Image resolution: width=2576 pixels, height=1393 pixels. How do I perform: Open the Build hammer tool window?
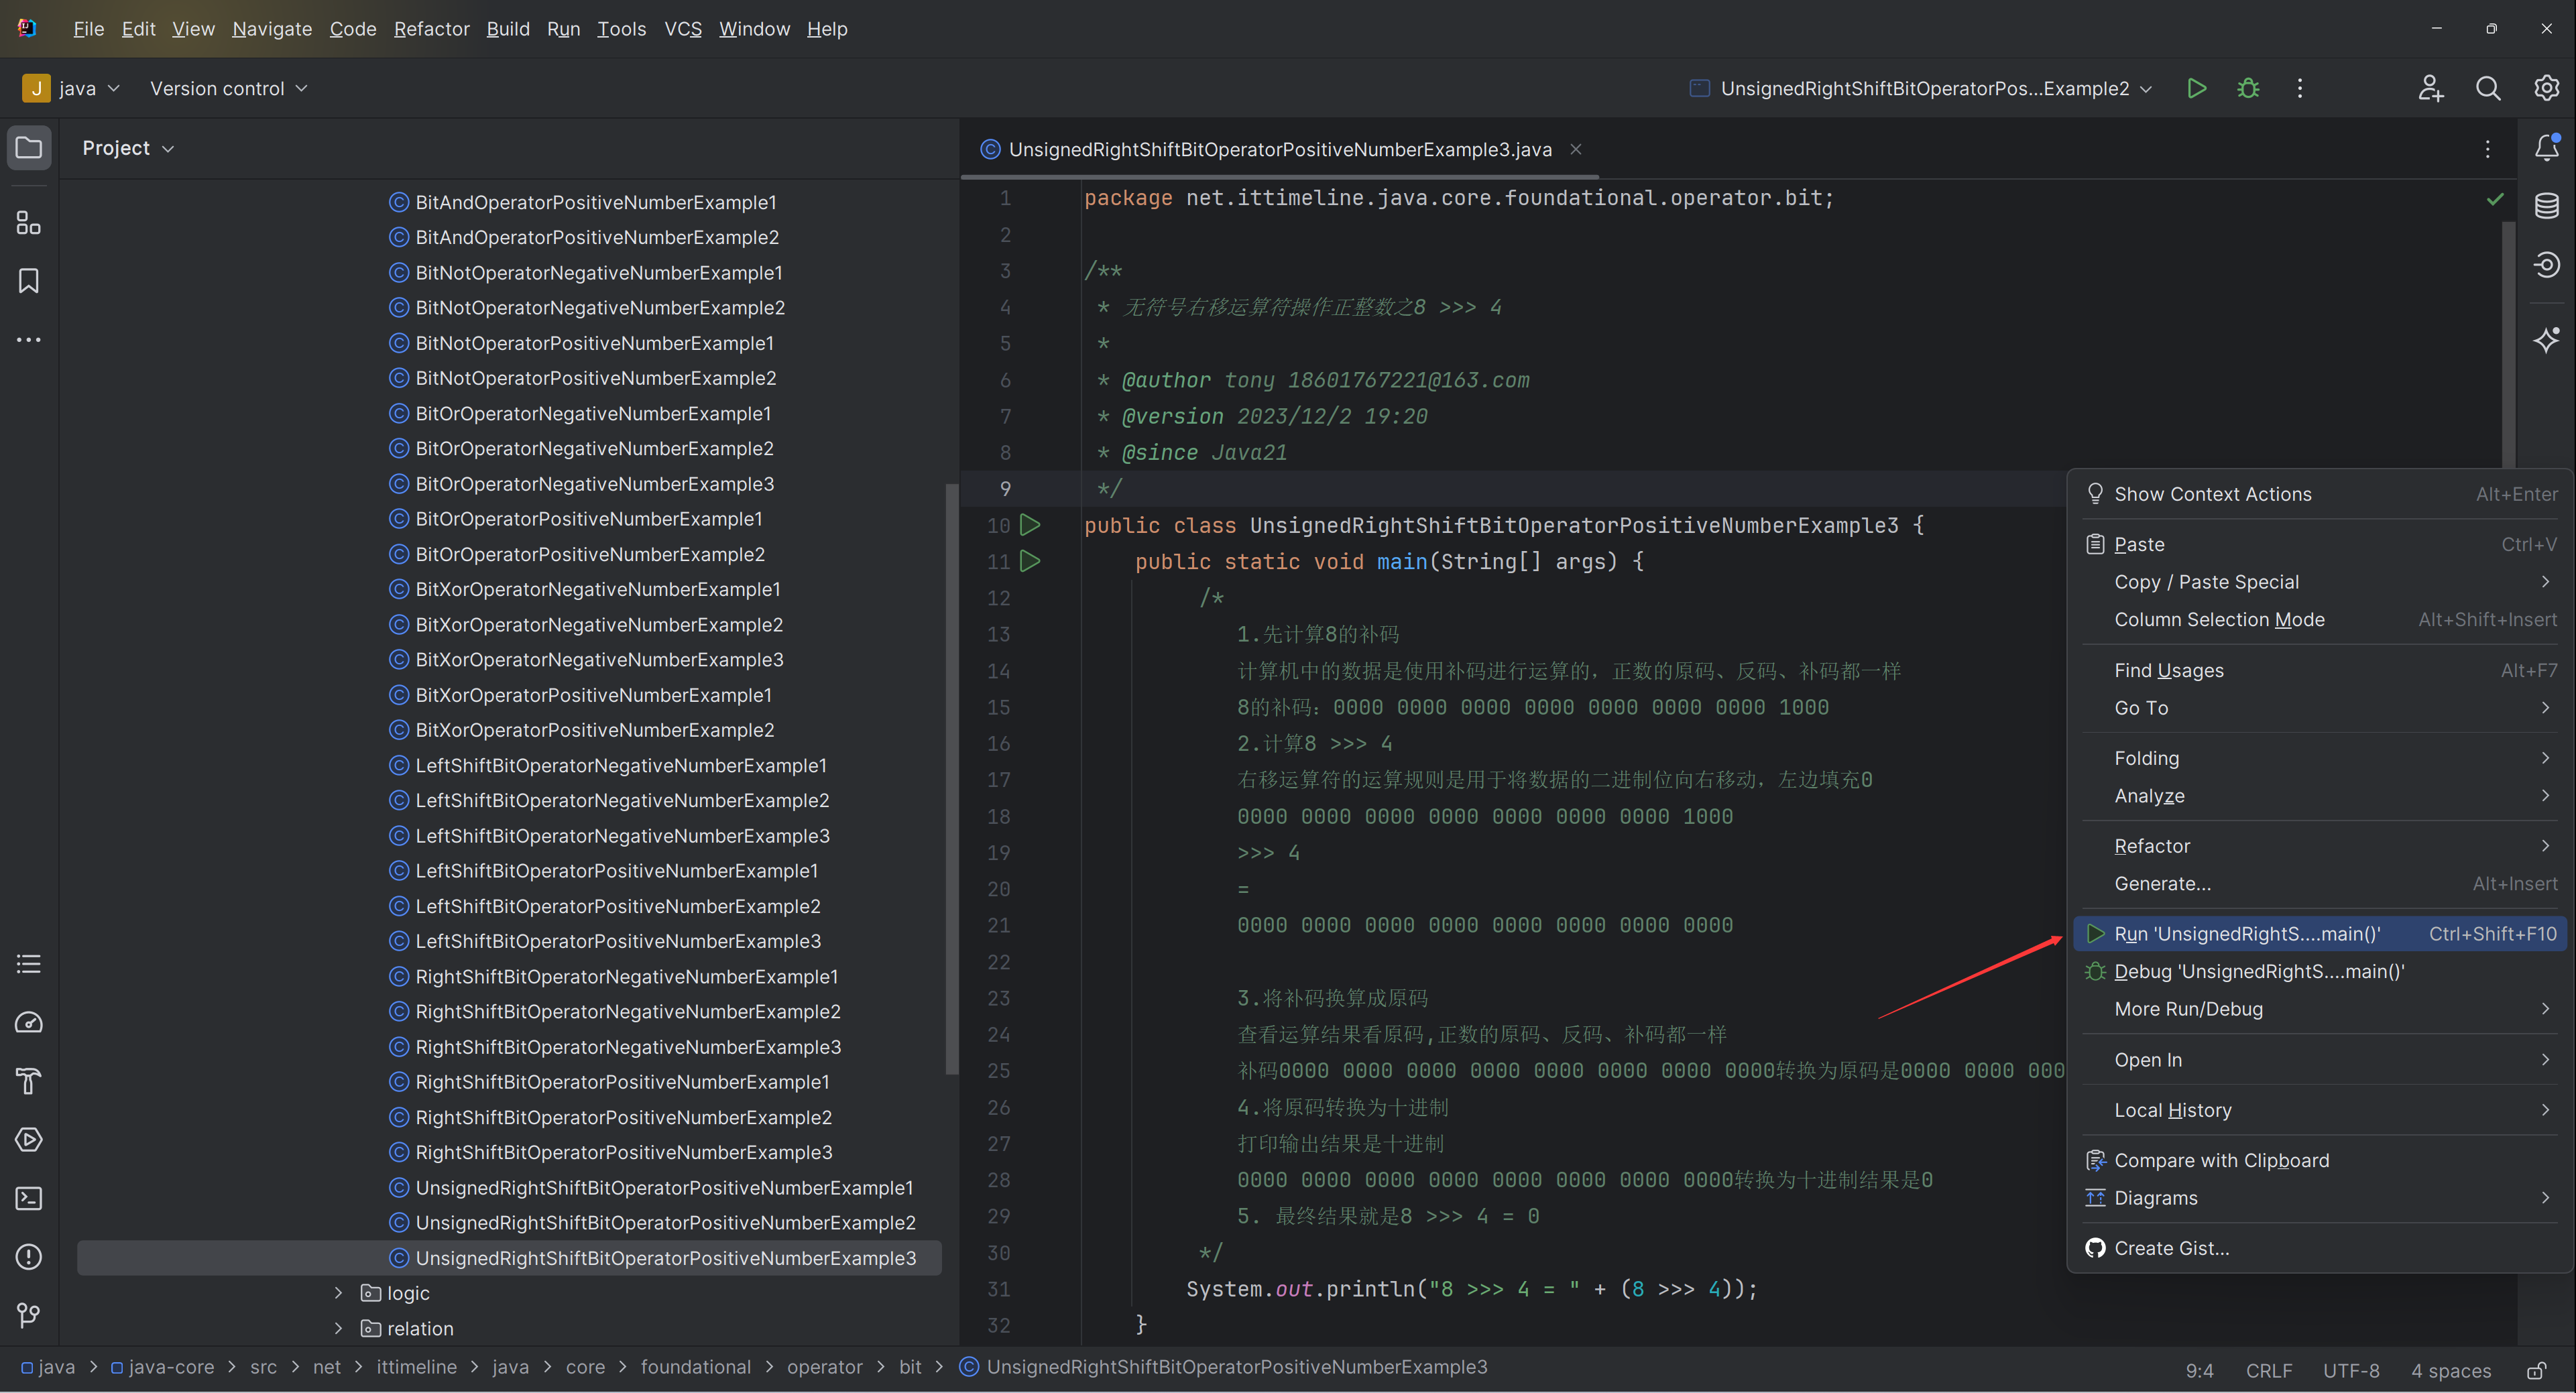tap(29, 1081)
